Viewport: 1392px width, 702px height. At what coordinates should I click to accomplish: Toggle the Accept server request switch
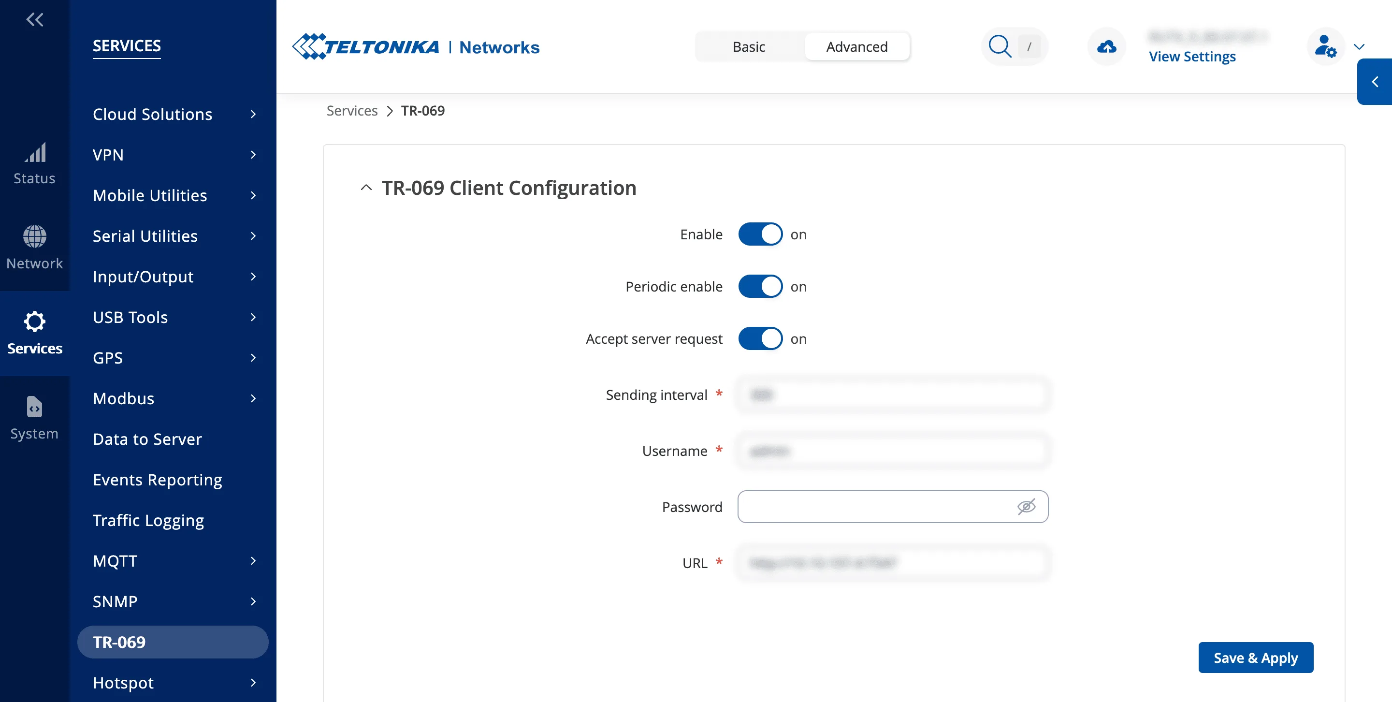pos(760,339)
